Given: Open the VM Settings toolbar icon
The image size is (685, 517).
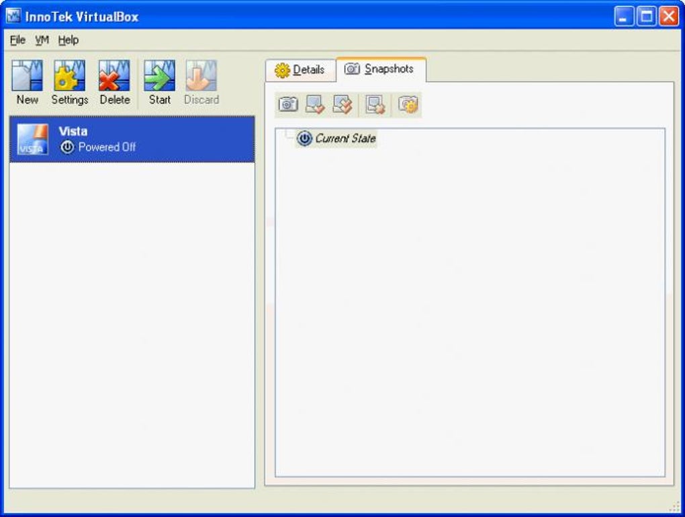Looking at the screenshot, I should pos(69,76).
